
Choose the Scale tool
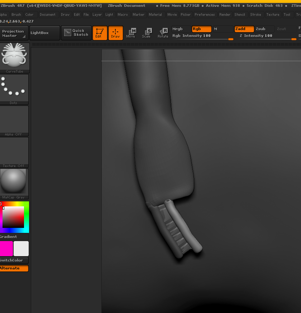coord(147,33)
